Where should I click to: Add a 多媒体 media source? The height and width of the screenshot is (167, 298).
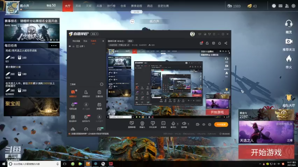(x=163, y=125)
